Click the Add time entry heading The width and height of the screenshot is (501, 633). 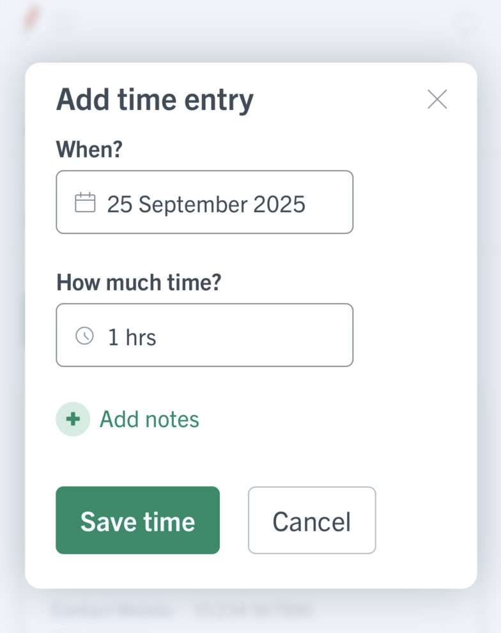coord(155,100)
